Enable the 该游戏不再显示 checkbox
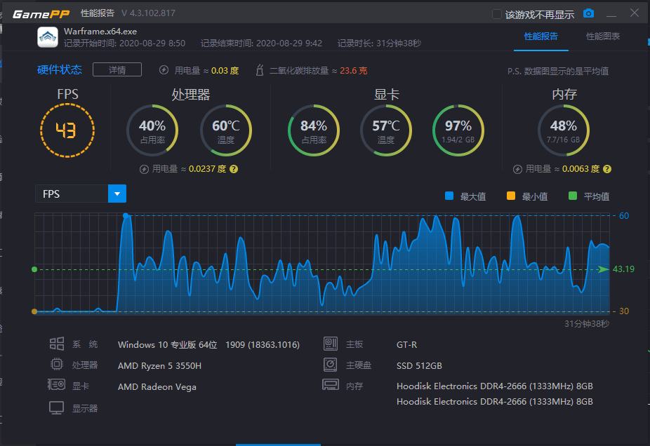Image resolution: width=650 pixels, height=446 pixels. pyautogui.click(x=496, y=15)
